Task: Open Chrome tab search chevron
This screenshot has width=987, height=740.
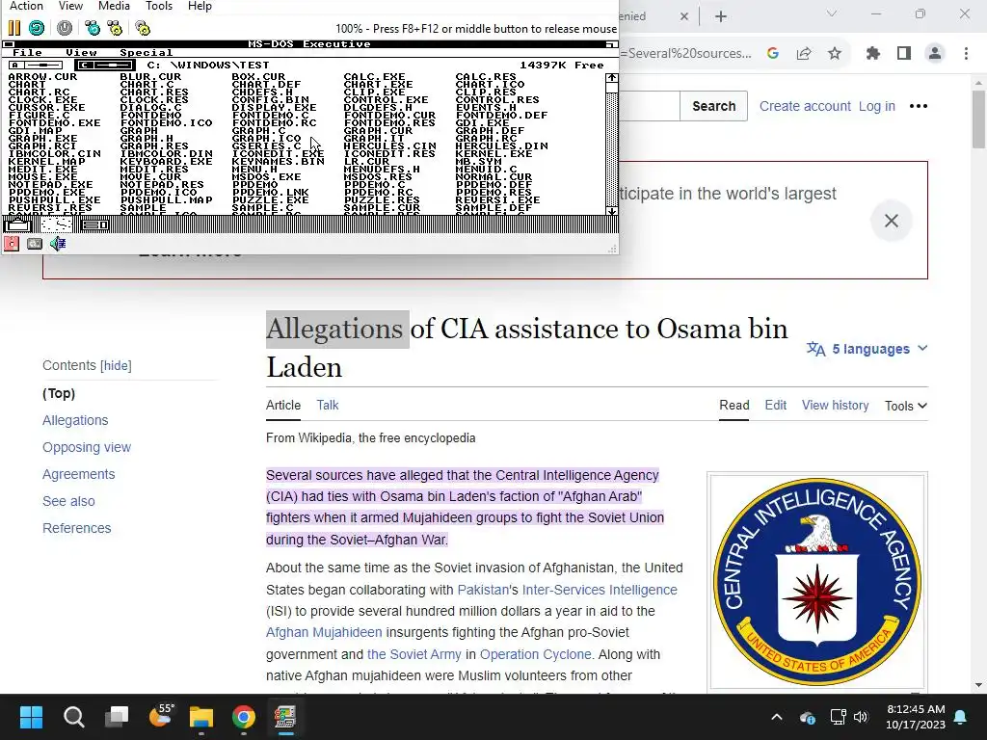Action: click(x=832, y=13)
